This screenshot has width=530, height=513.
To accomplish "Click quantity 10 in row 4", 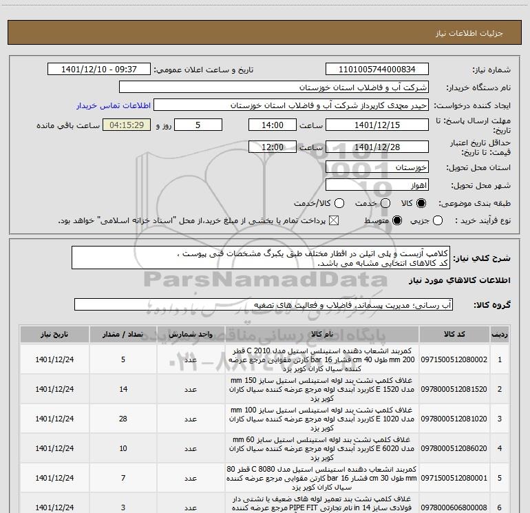I will [x=123, y=448].
